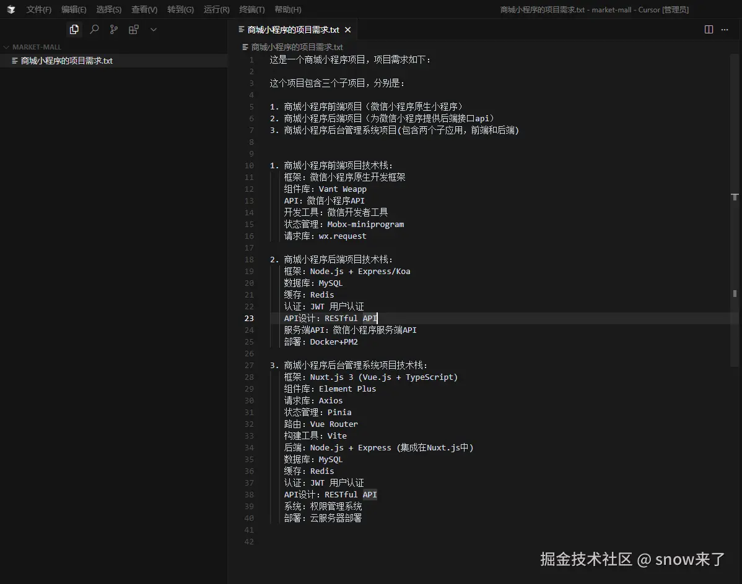Click the text 开发工具: 微信开发者工具
The height and width of the screenshot is (584, 742).
pyautogui.click(x=336, y=213)
